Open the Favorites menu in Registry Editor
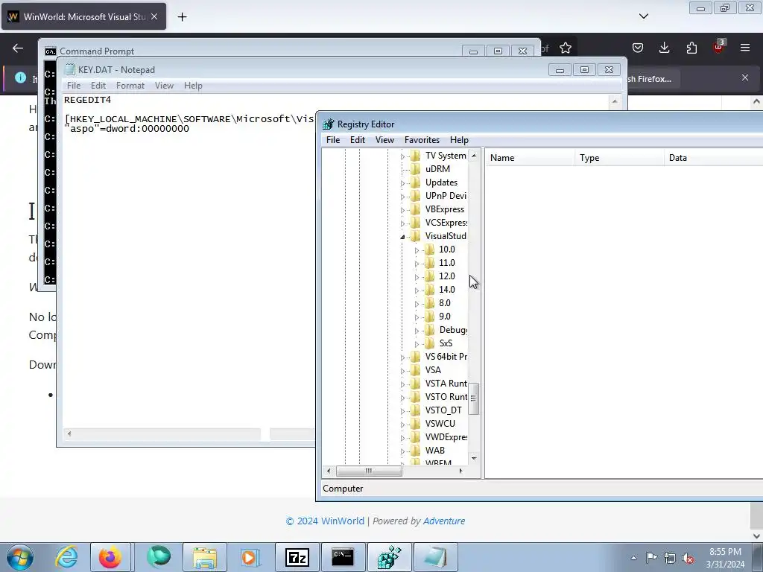Viewport: 763px width, 572px height. point(422,140)
